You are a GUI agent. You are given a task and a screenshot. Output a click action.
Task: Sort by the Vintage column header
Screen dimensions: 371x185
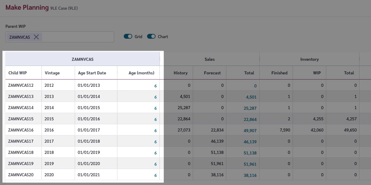[x=52, y=73]
